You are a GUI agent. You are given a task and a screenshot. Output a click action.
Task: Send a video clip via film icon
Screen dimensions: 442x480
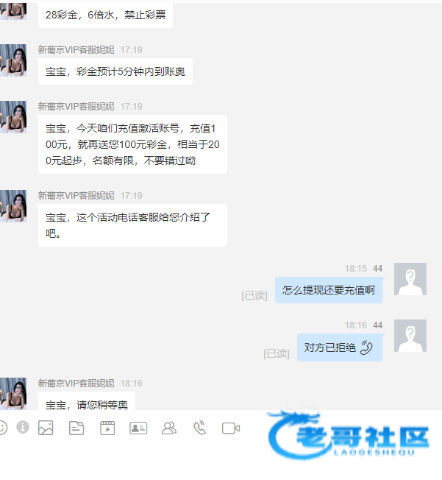click(107, 428)
